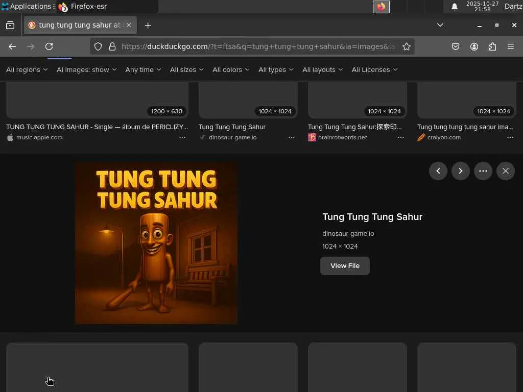
Task: Open the dinosaur-game.io link in the preview details
Action: pyautogui.click(x=348, y=234)
